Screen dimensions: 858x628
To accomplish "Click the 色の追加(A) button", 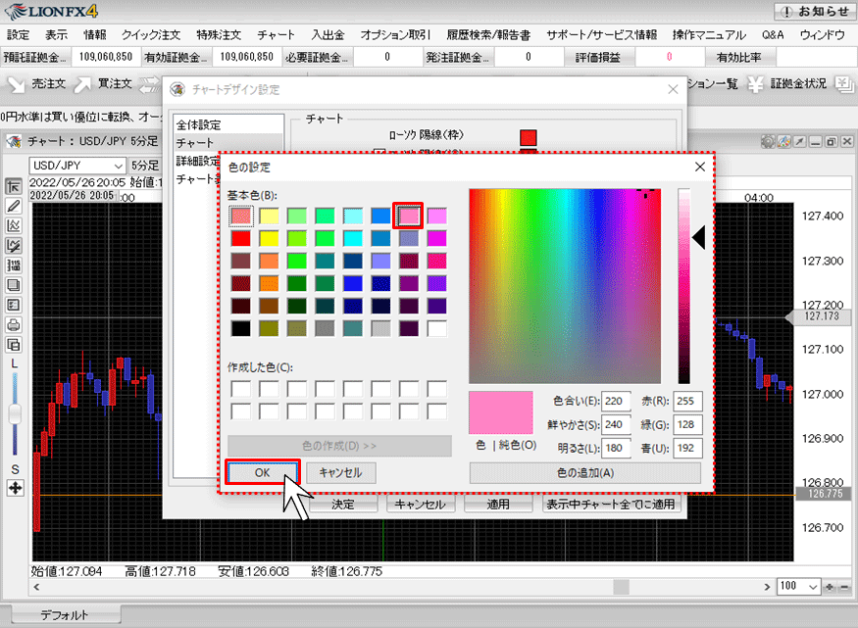I will pyautogui.click(x=585, y=473).
